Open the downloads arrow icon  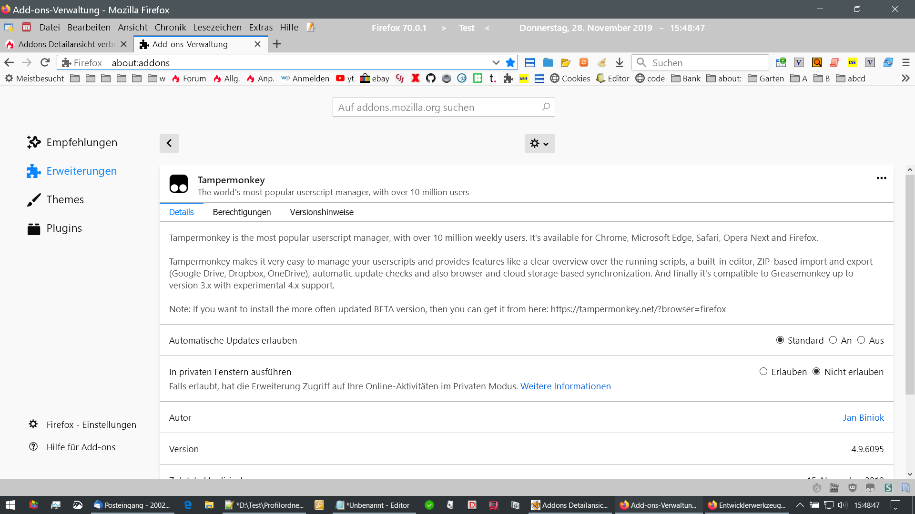point(619,62)
